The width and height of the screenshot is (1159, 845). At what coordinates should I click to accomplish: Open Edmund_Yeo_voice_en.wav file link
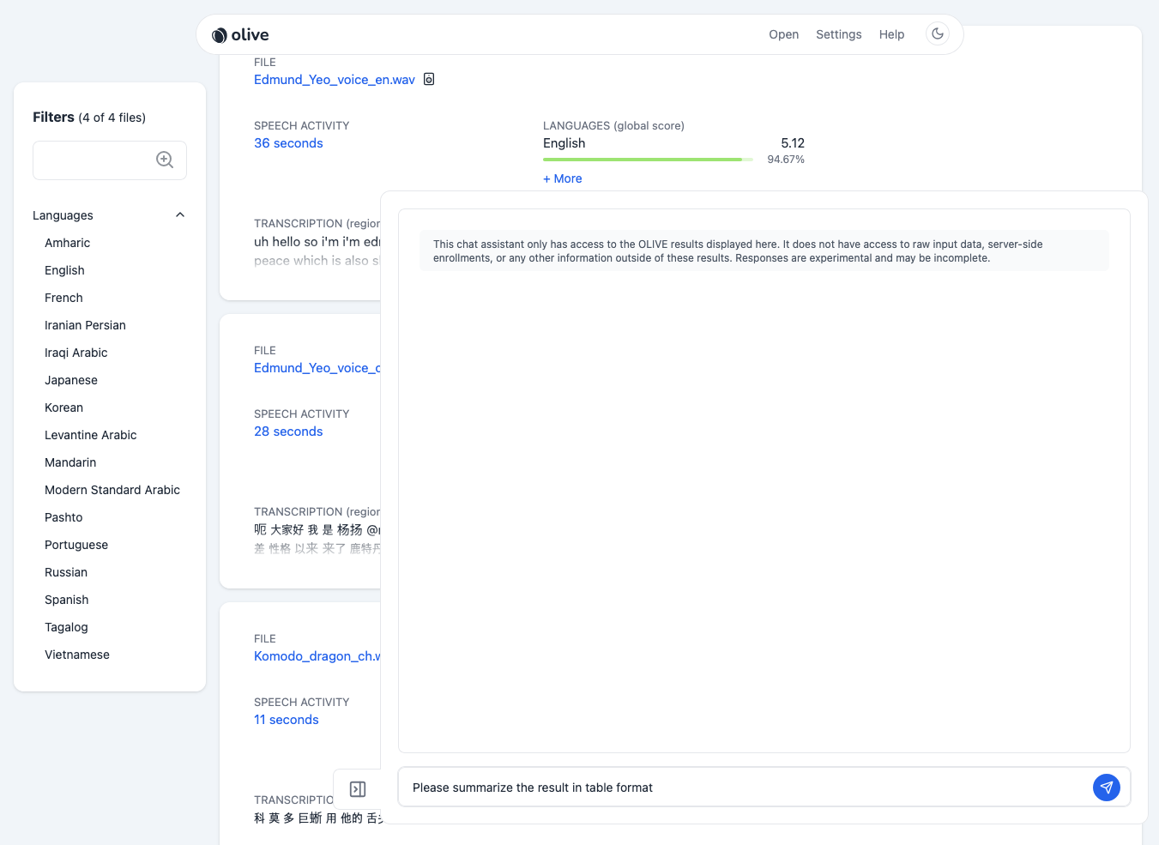334,80
